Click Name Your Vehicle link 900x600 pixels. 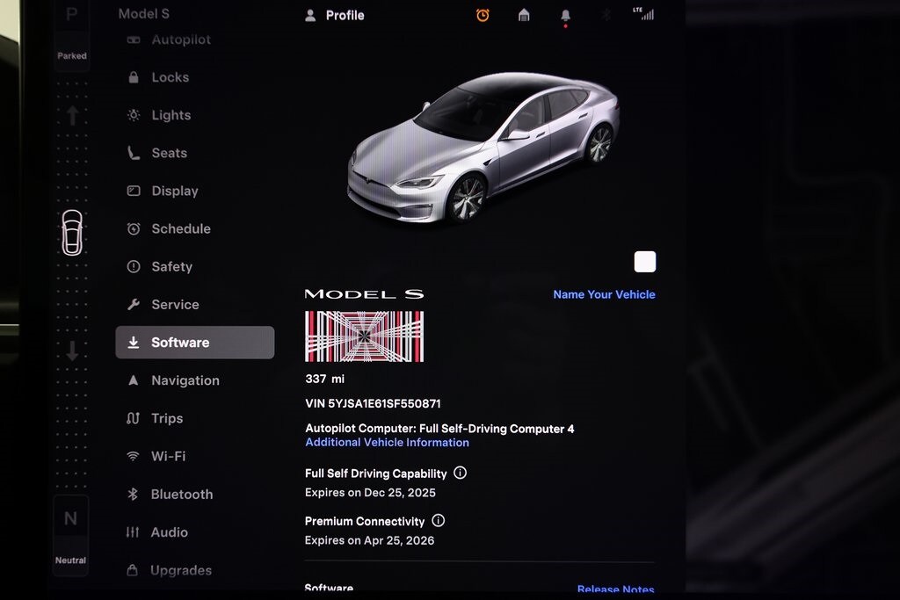(604, 294)
